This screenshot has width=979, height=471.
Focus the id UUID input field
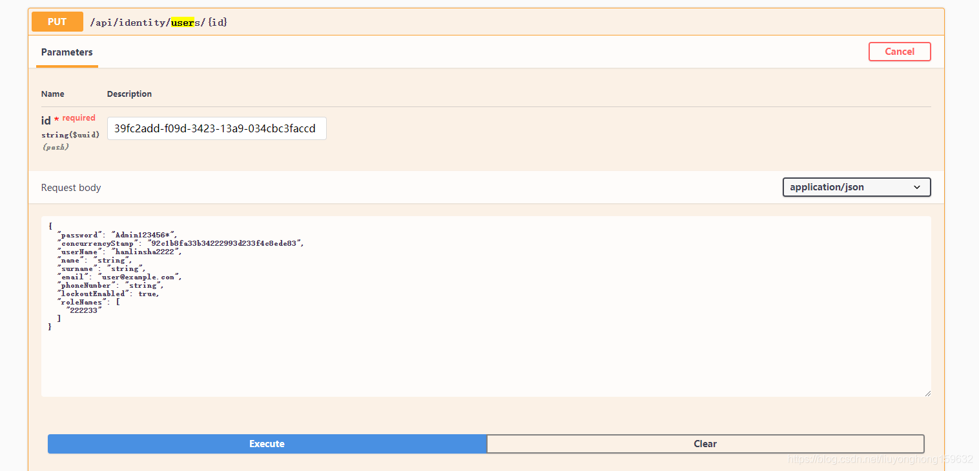[216, 128]
